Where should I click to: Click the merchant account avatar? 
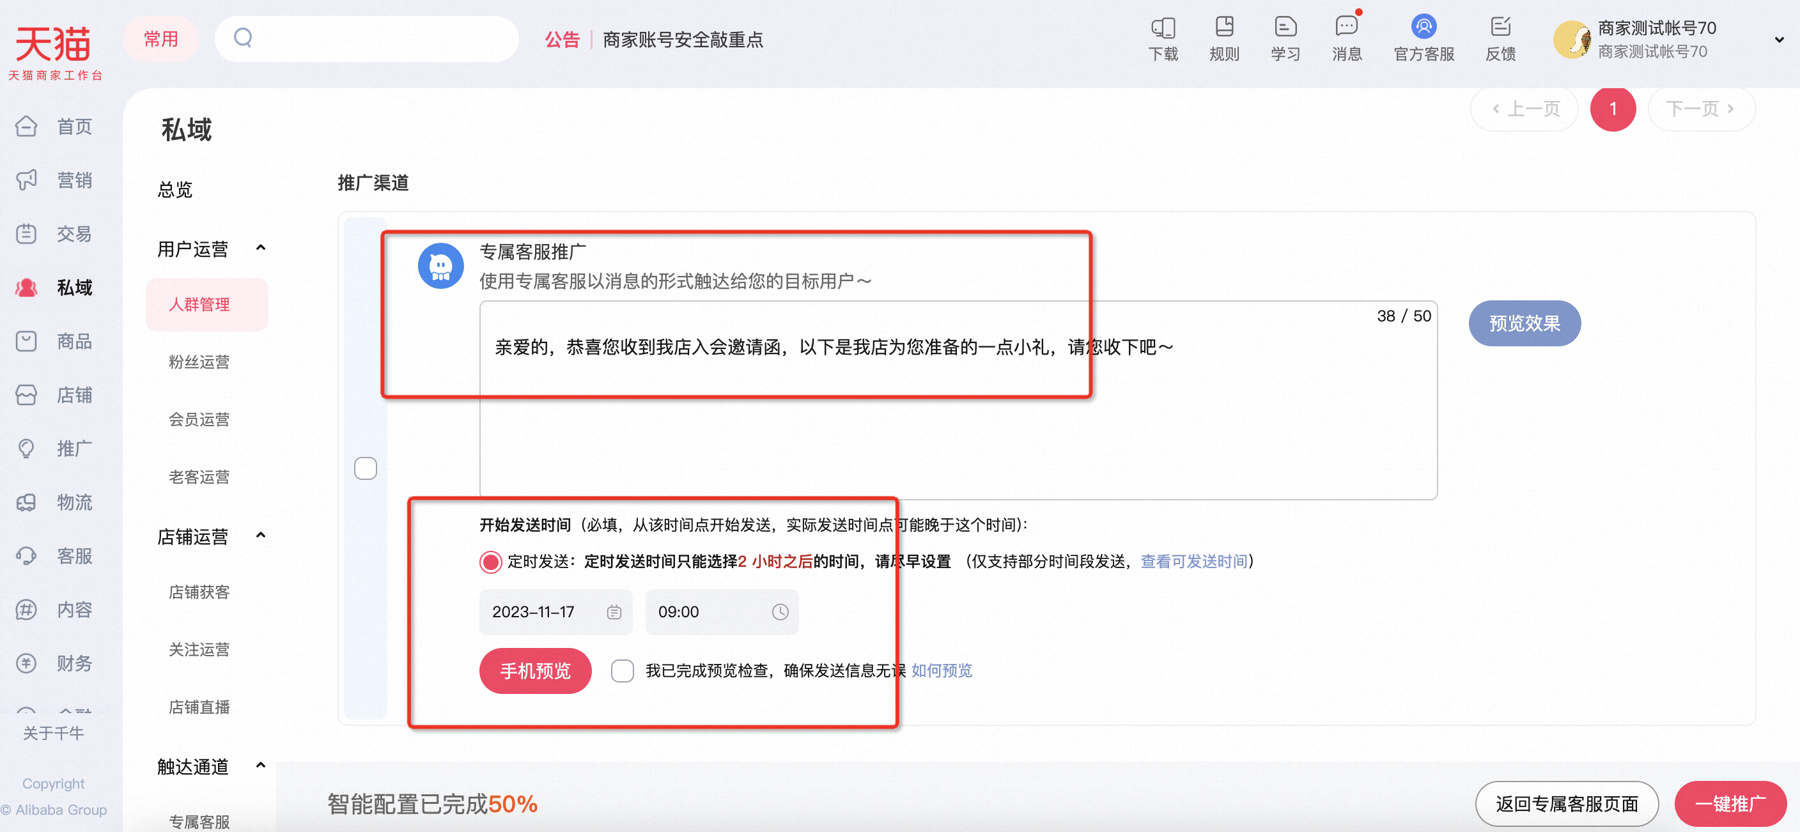(x=1572, y=40)
